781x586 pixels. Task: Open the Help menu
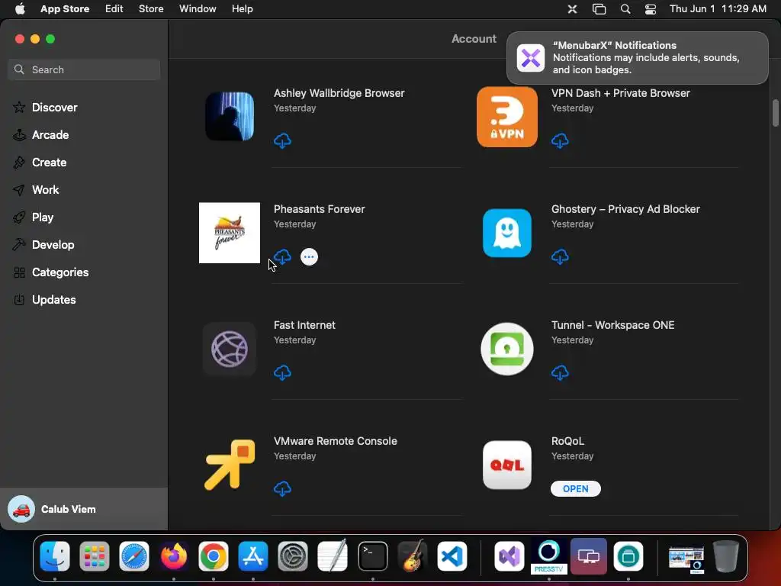242,9
